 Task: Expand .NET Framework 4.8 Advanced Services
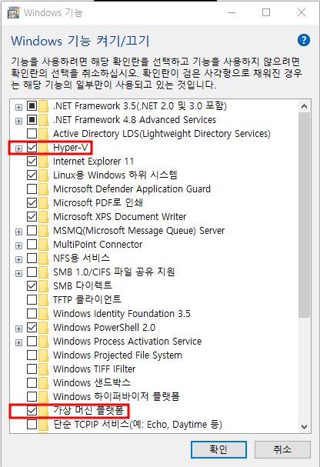[18, 121]
